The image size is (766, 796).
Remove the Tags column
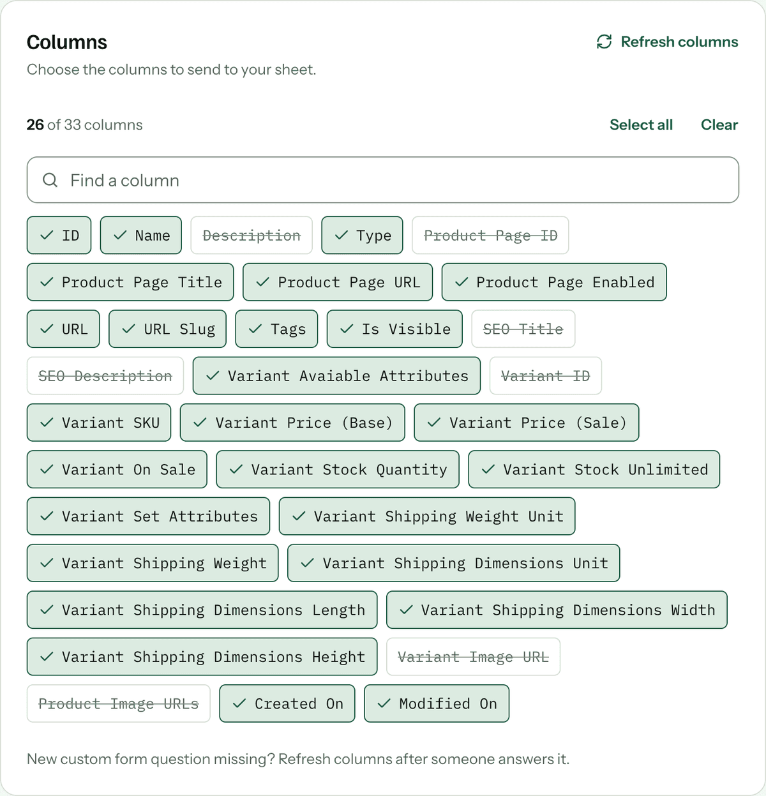(x=276, y=329)
